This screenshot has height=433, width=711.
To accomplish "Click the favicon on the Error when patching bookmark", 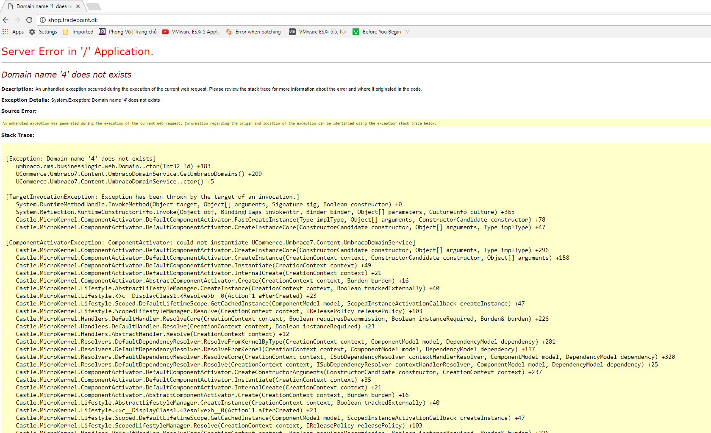I will [229, 31].
